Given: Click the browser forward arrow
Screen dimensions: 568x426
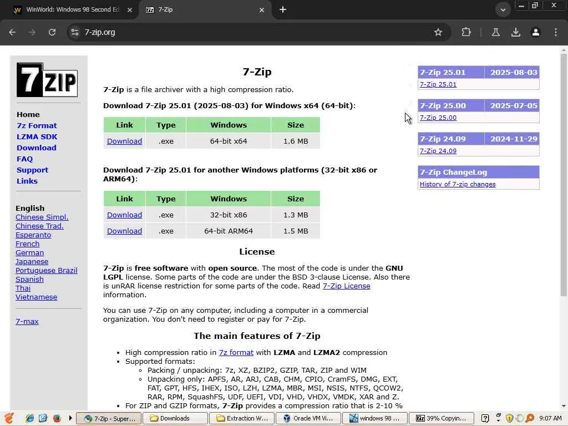Looking at the screenshot, I should coord(32,32).
